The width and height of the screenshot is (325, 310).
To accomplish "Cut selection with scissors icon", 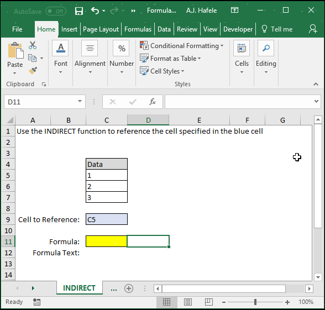I will click(x=33, y=45).
